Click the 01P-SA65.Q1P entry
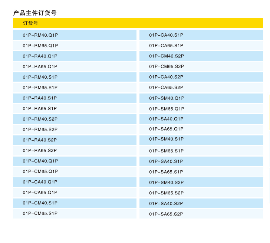The height and width of the screenshot is (243, 270). pos(166,129)
